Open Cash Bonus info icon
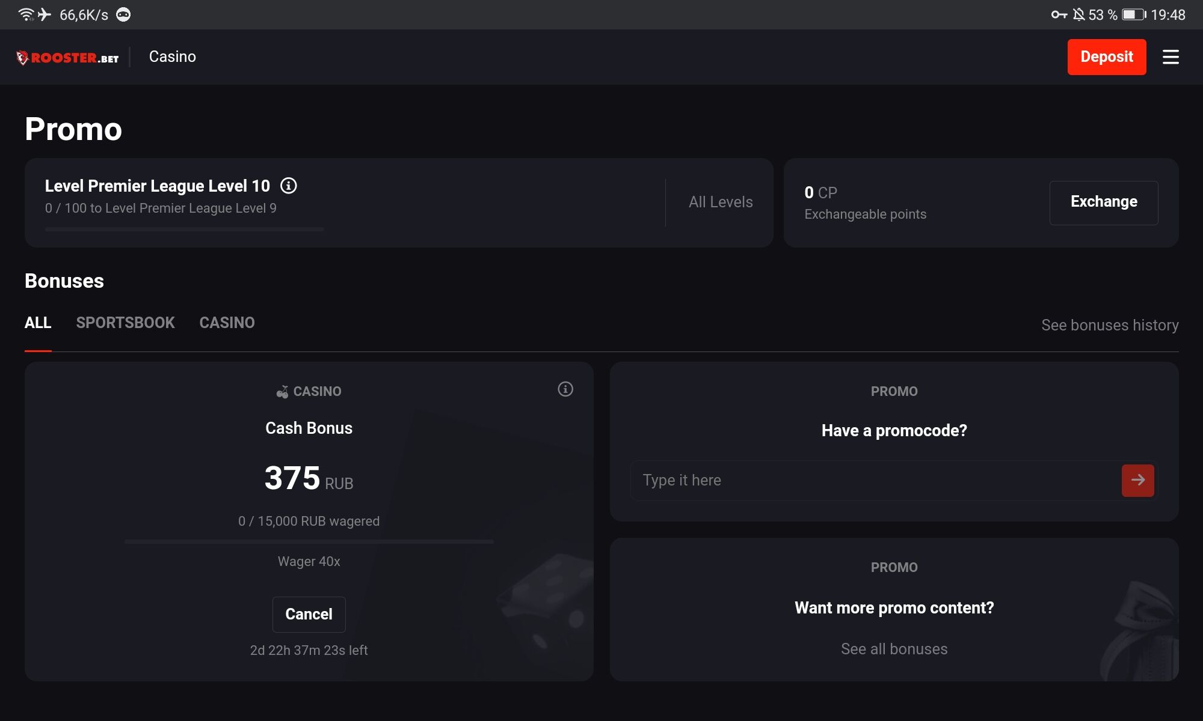1203x721 pixels. pos(565,389)
